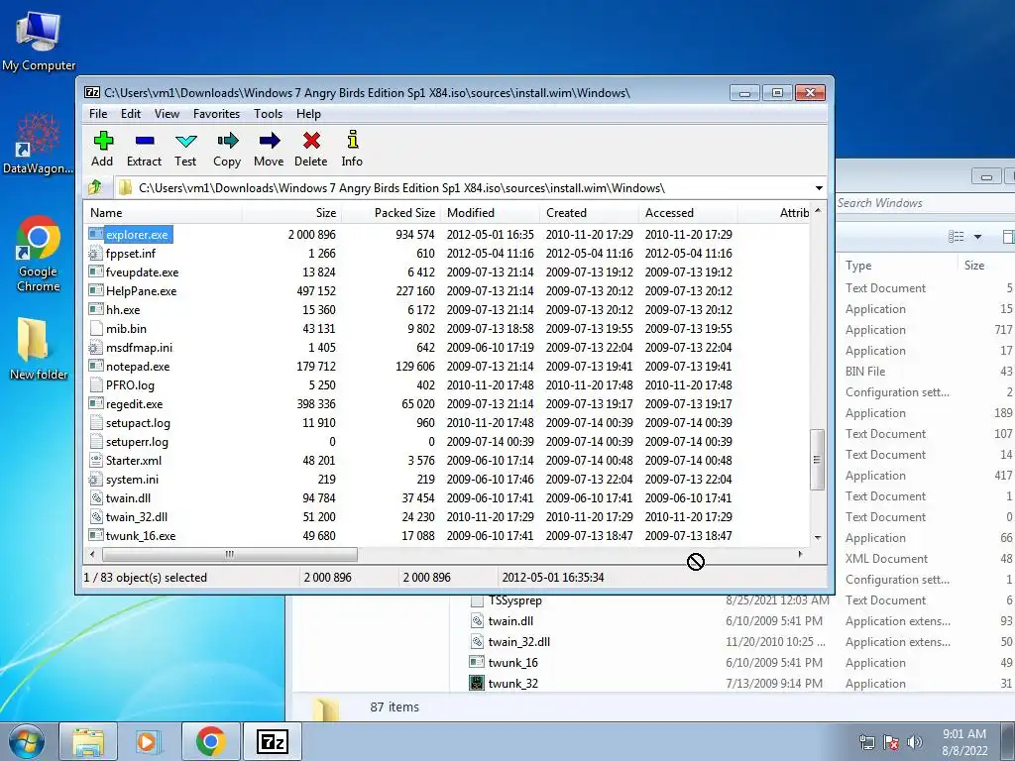Expand the address path dropdown
This screenshot has height=761, width=1015.
click(x=819, y=188)
